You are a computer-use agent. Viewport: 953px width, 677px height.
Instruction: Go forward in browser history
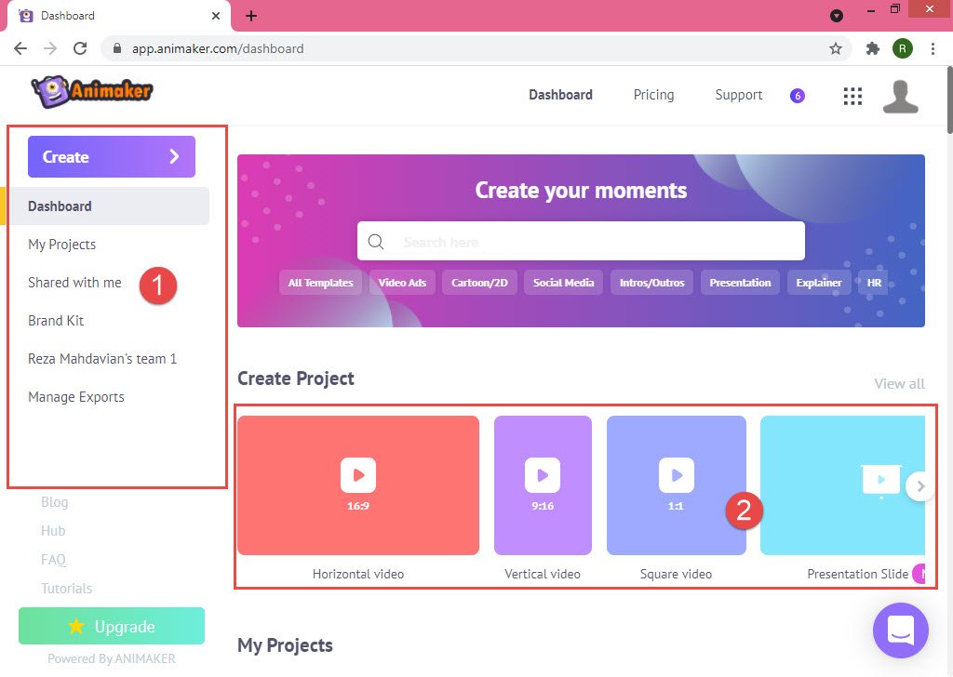[x=50, y=48]
